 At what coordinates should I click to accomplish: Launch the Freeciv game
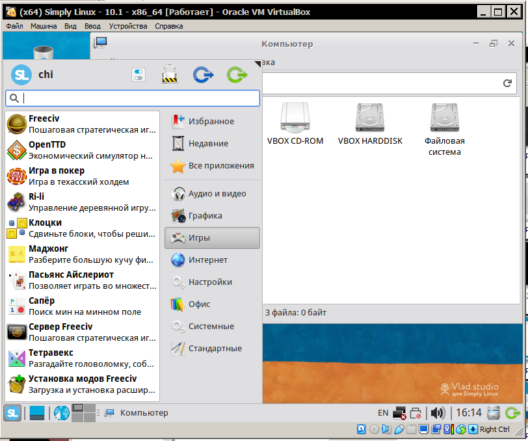pos(82,124)
